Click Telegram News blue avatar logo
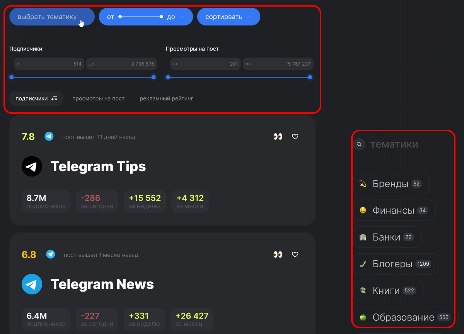This screenshot has height=334, width=464. (32, 284)
